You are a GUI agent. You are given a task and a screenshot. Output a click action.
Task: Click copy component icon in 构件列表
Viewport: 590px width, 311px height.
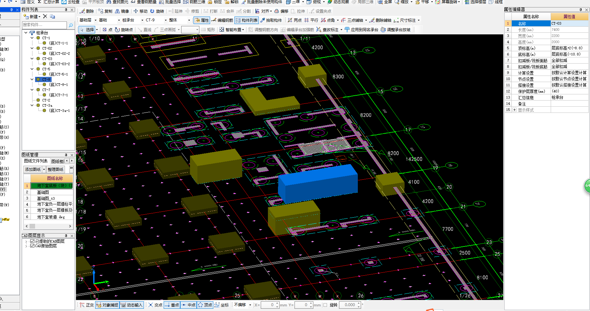pyautogui.click(x=53, y=16)
